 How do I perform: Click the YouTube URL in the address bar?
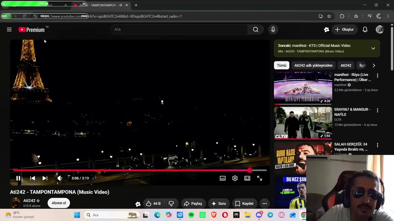(111, 16)
